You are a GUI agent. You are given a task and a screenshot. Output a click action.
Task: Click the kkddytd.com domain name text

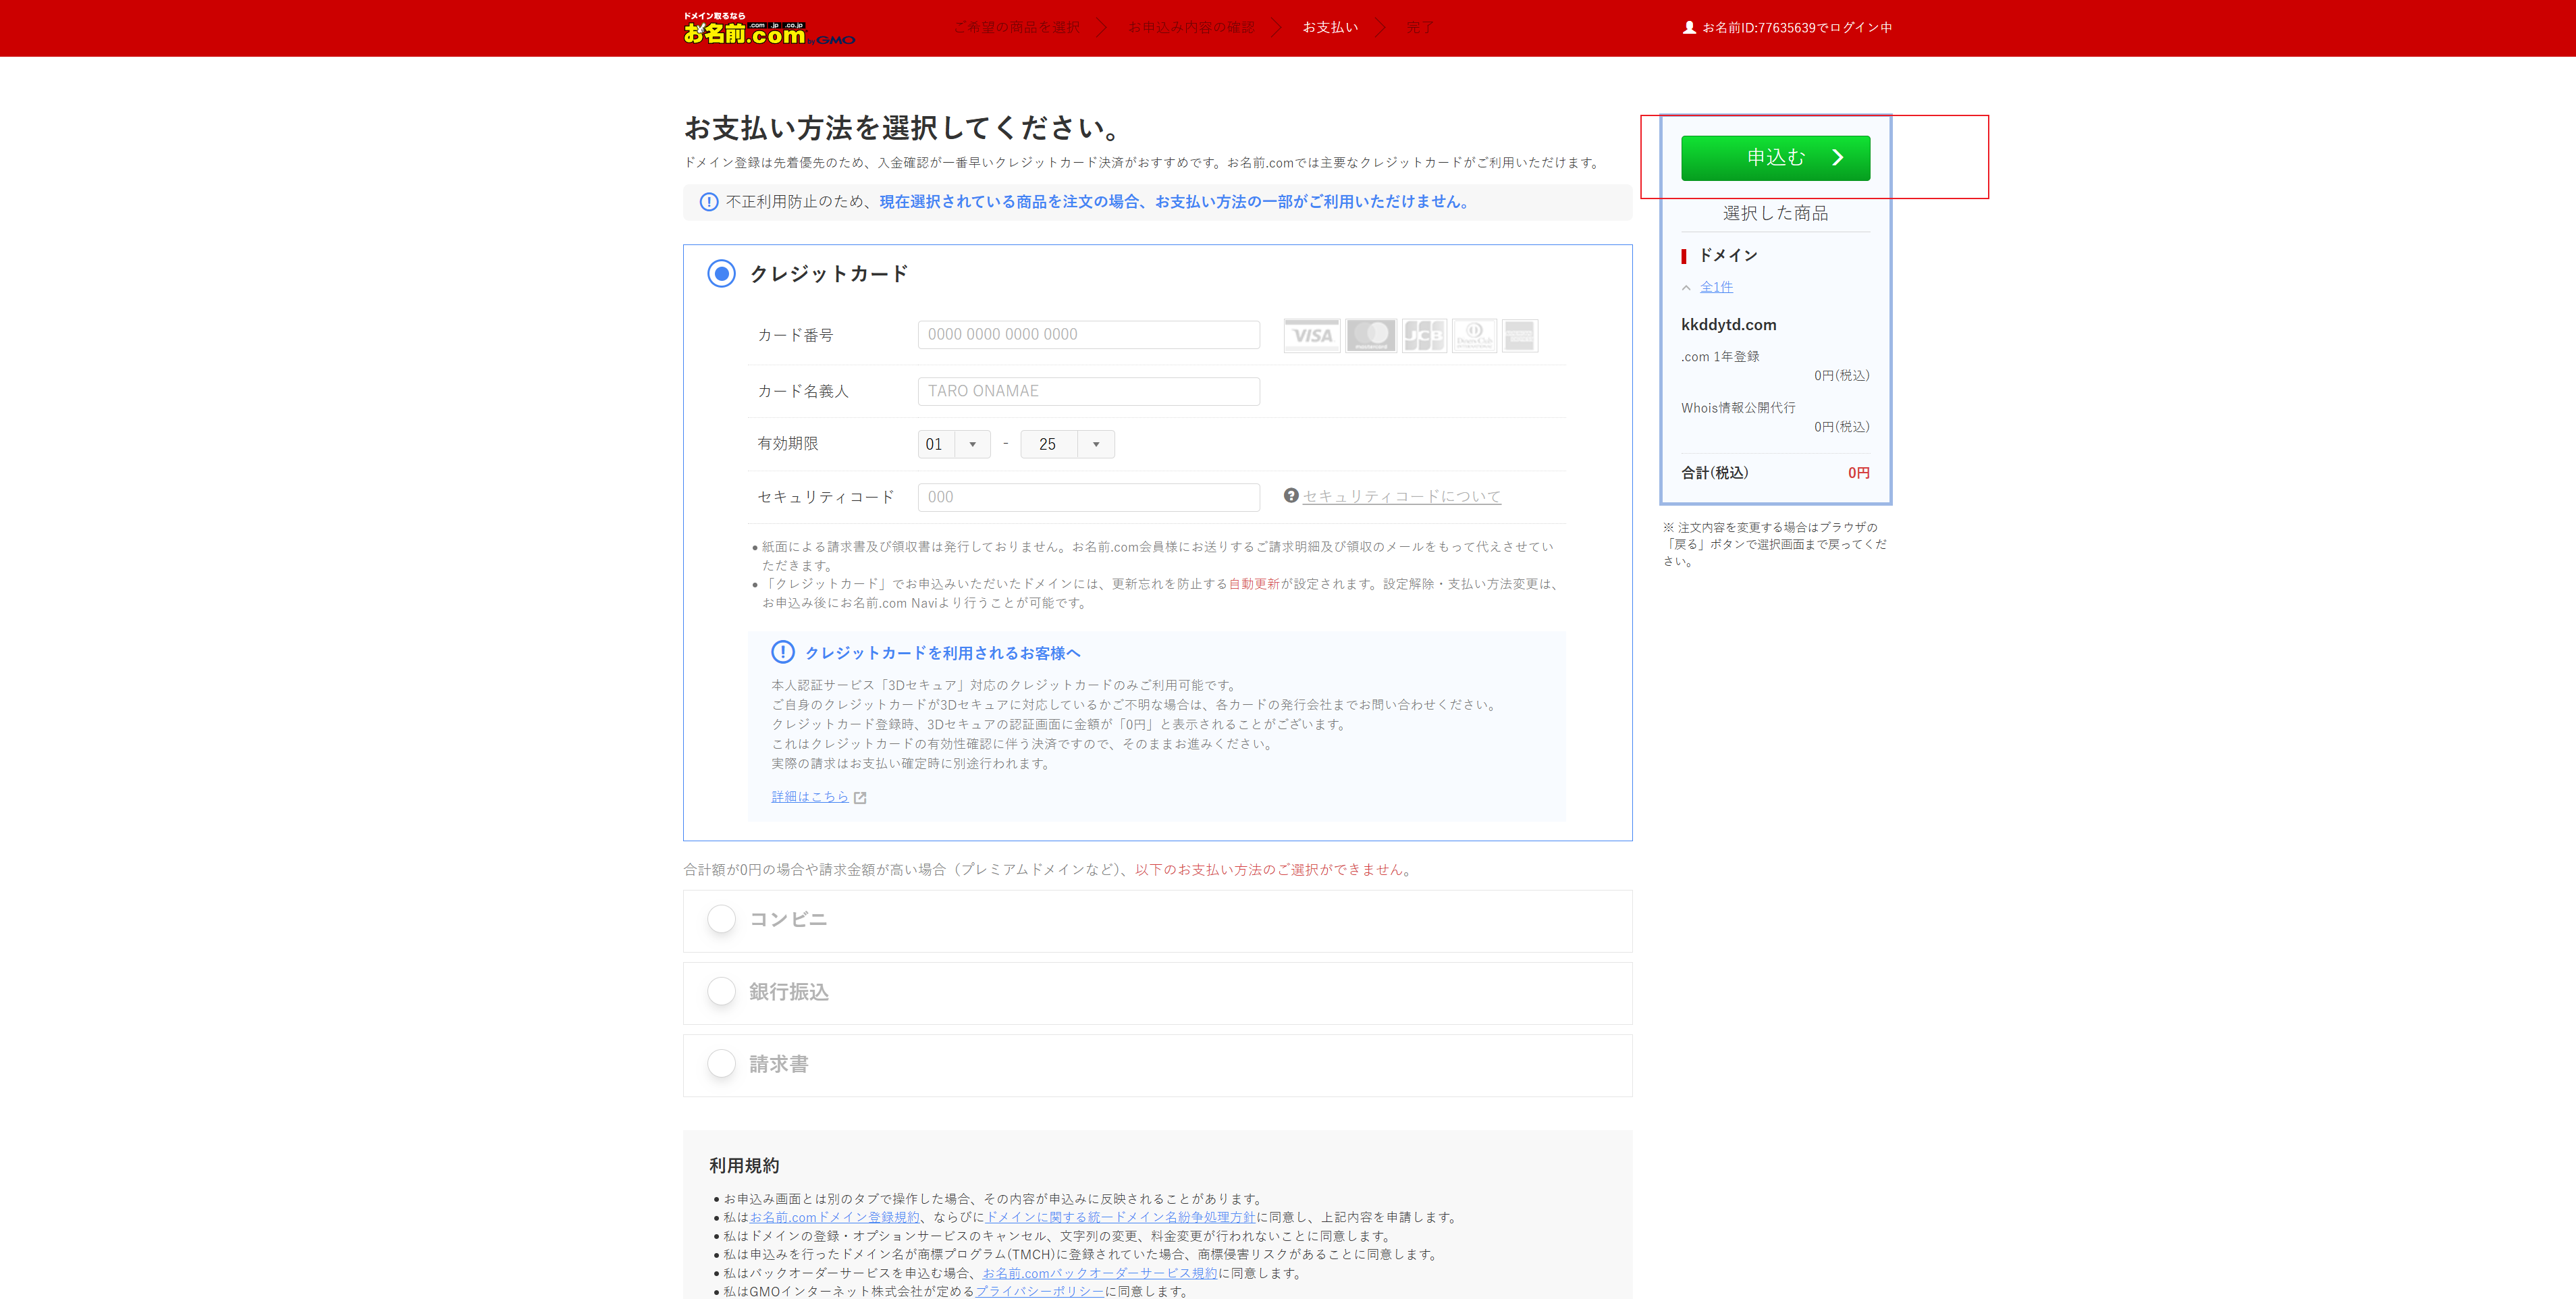point(1728,325)
